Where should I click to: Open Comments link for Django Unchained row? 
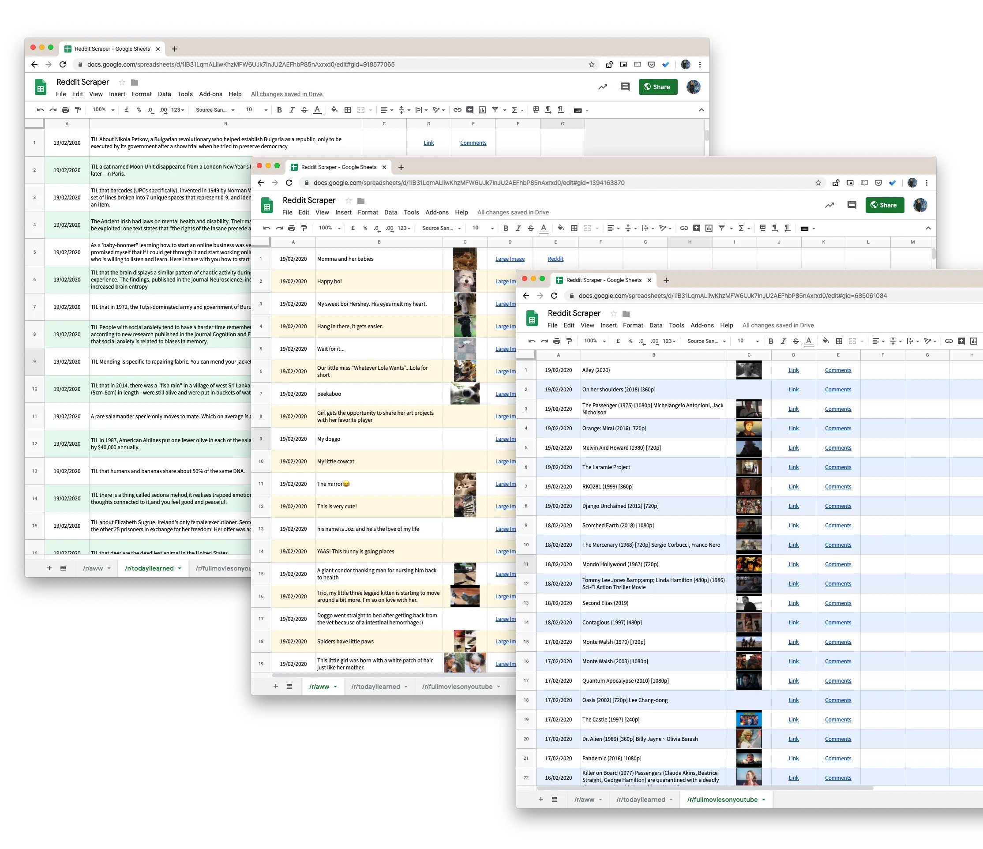[x=838, y=506]
